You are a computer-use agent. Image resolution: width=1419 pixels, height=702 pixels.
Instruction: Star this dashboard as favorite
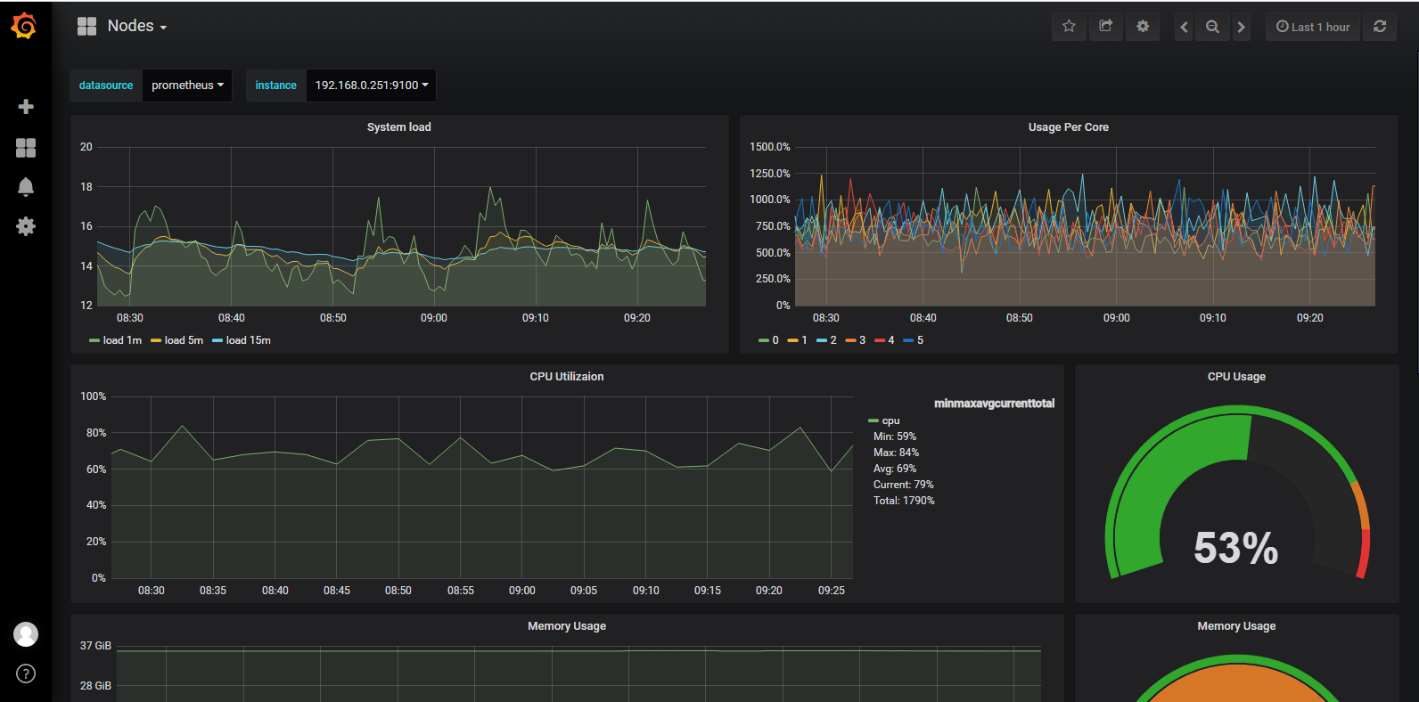pyautogui.click(x=1069, y=27)
